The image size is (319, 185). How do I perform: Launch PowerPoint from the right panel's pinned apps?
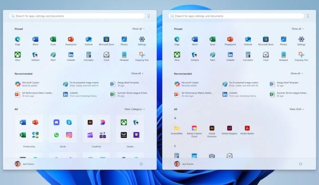point(230,40)
